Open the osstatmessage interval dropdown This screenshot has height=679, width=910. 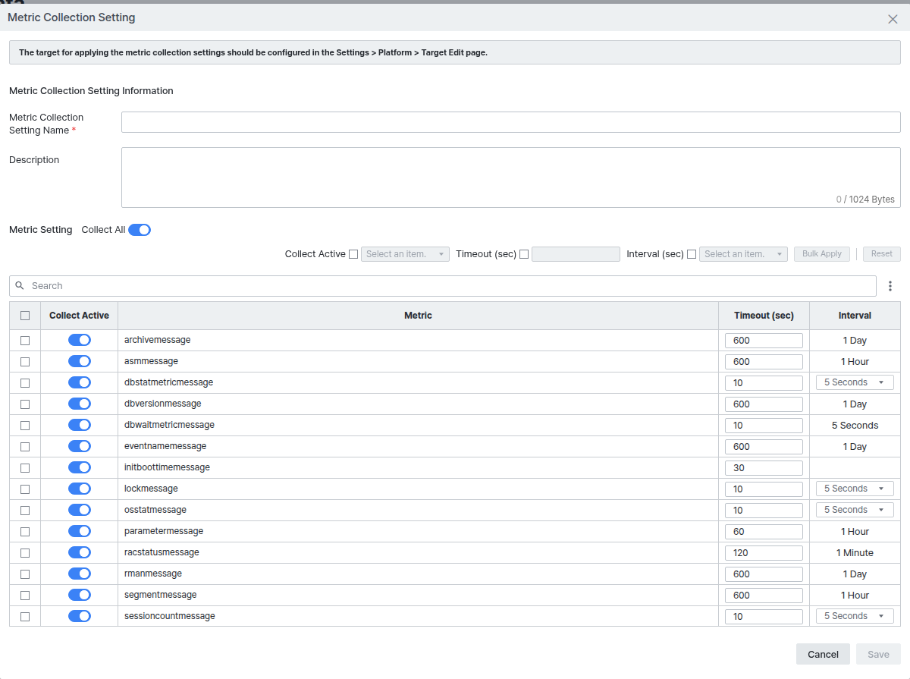pyautogui.click(x=855, y=510)
